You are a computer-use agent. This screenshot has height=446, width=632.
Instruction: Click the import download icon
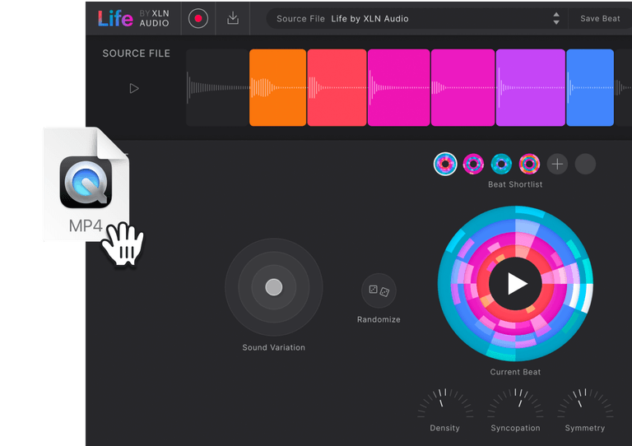[233, 19]
